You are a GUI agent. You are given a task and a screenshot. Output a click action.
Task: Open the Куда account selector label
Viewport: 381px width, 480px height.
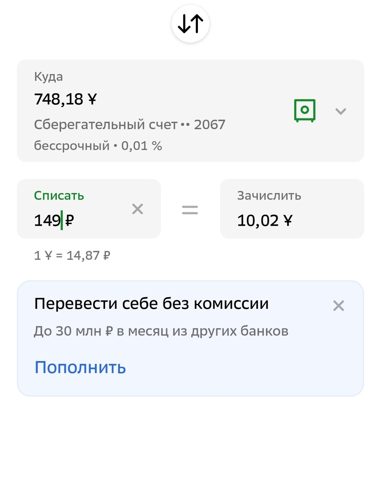48,77
